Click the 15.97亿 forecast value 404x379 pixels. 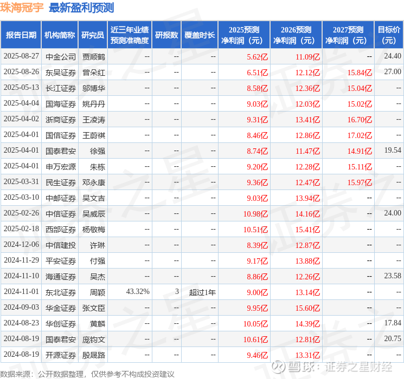point(360,182)
